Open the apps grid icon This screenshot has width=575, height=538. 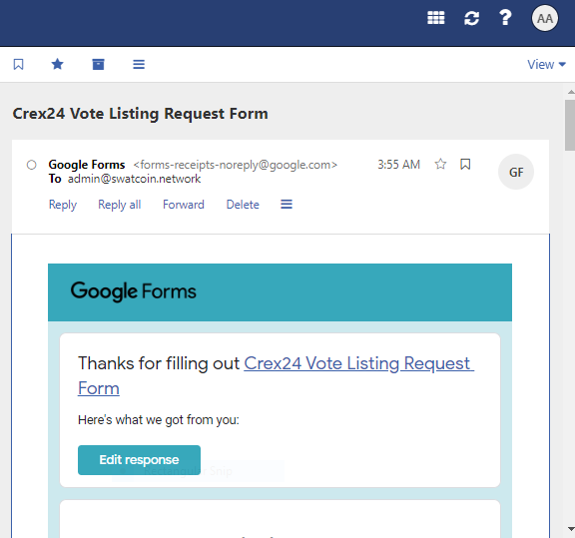(x=435, y=18)
